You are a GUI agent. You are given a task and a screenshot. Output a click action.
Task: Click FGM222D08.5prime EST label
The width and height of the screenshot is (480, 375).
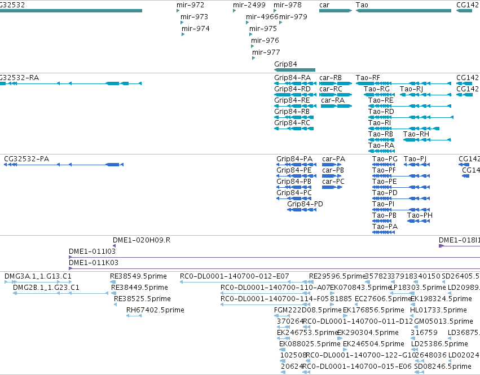(307, 310)
